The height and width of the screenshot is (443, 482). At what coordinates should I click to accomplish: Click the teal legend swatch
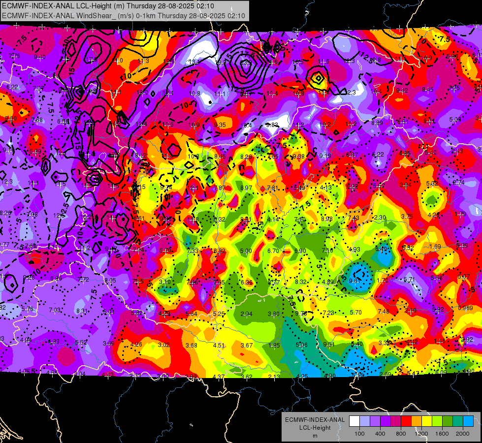(458, 421)
